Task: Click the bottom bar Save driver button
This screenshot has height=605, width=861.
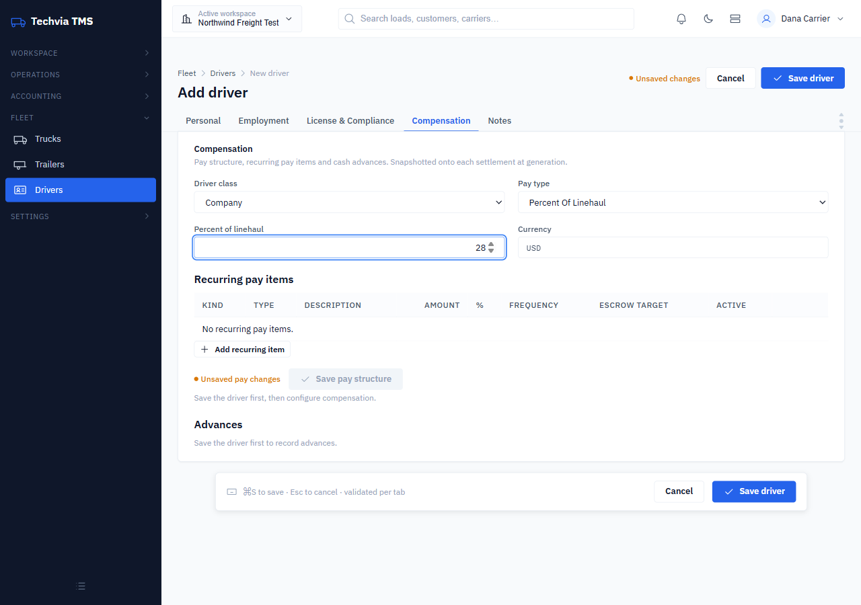Action: click(x=754, y=491)
